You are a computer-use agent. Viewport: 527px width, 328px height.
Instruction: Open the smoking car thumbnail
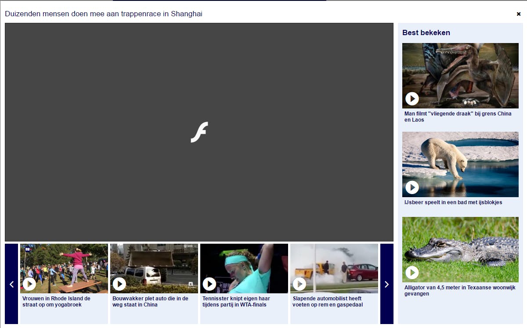(x=334, y=268)
